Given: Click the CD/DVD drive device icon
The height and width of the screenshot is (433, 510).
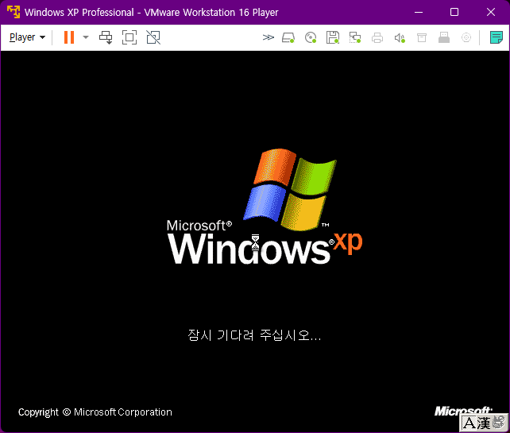Looking at the screenshot, I should click(x=311, y=37).
